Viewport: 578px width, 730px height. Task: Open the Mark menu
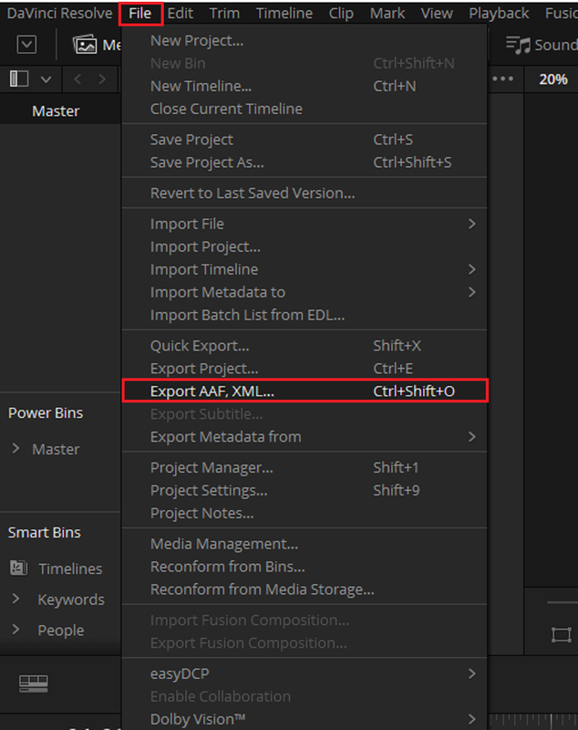tap(387, 14)
